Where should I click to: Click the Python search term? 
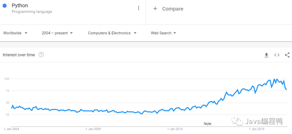tap(20, 6)
